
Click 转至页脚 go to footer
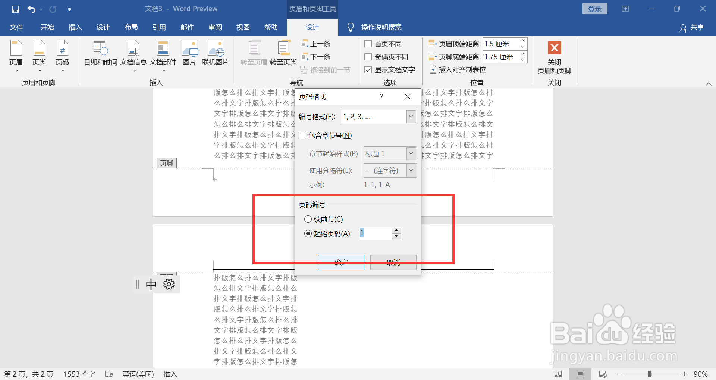[x=283, y=53]
